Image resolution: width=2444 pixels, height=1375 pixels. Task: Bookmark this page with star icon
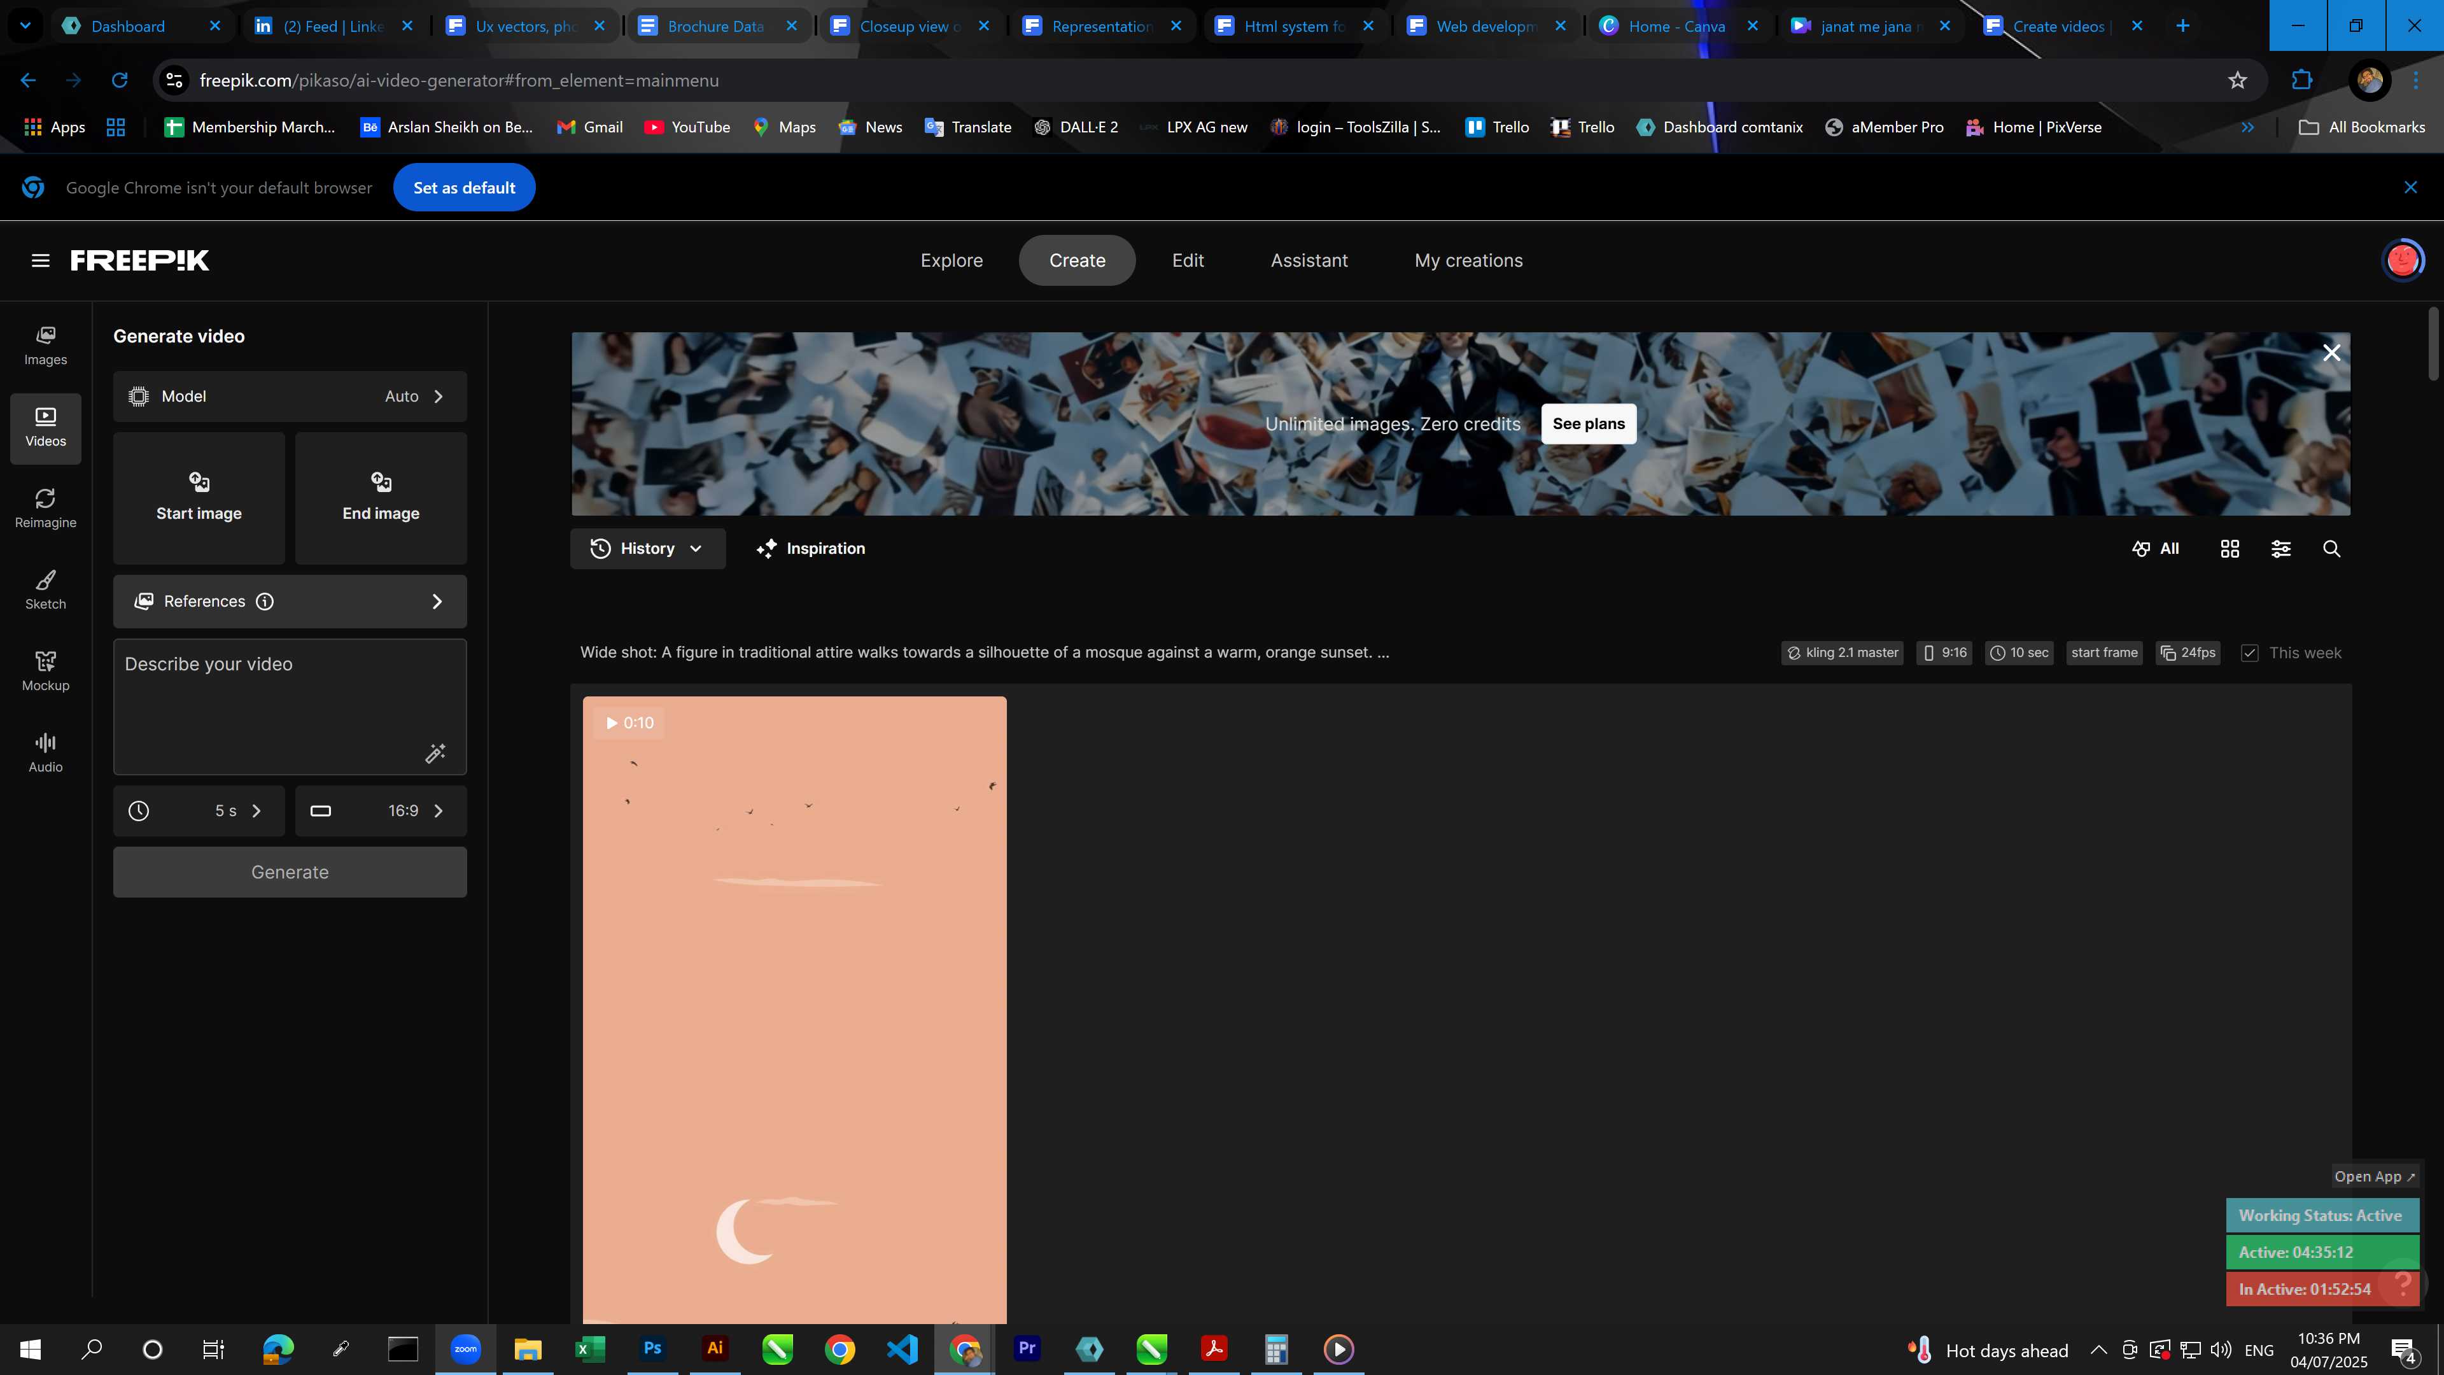(x=2237, y=81)
